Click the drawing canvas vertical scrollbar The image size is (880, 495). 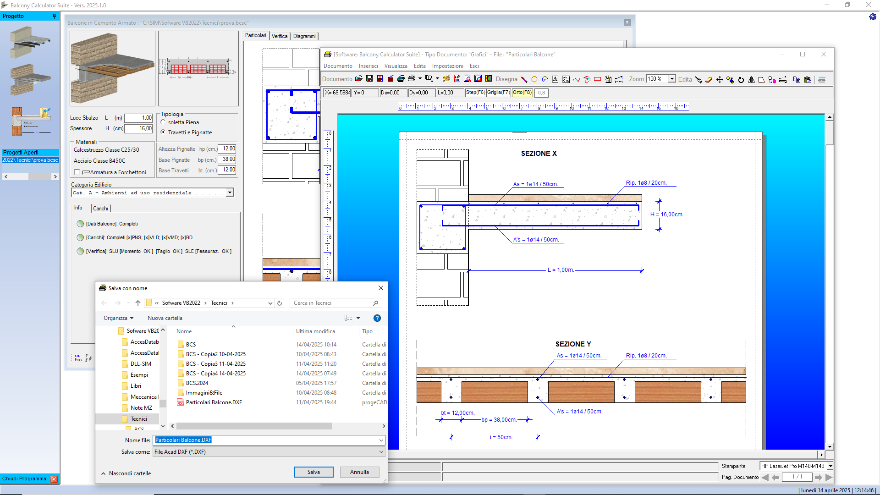point(830,282)
